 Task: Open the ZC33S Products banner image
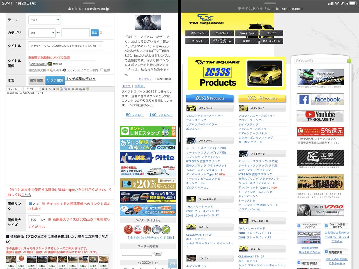pos(237,73)
